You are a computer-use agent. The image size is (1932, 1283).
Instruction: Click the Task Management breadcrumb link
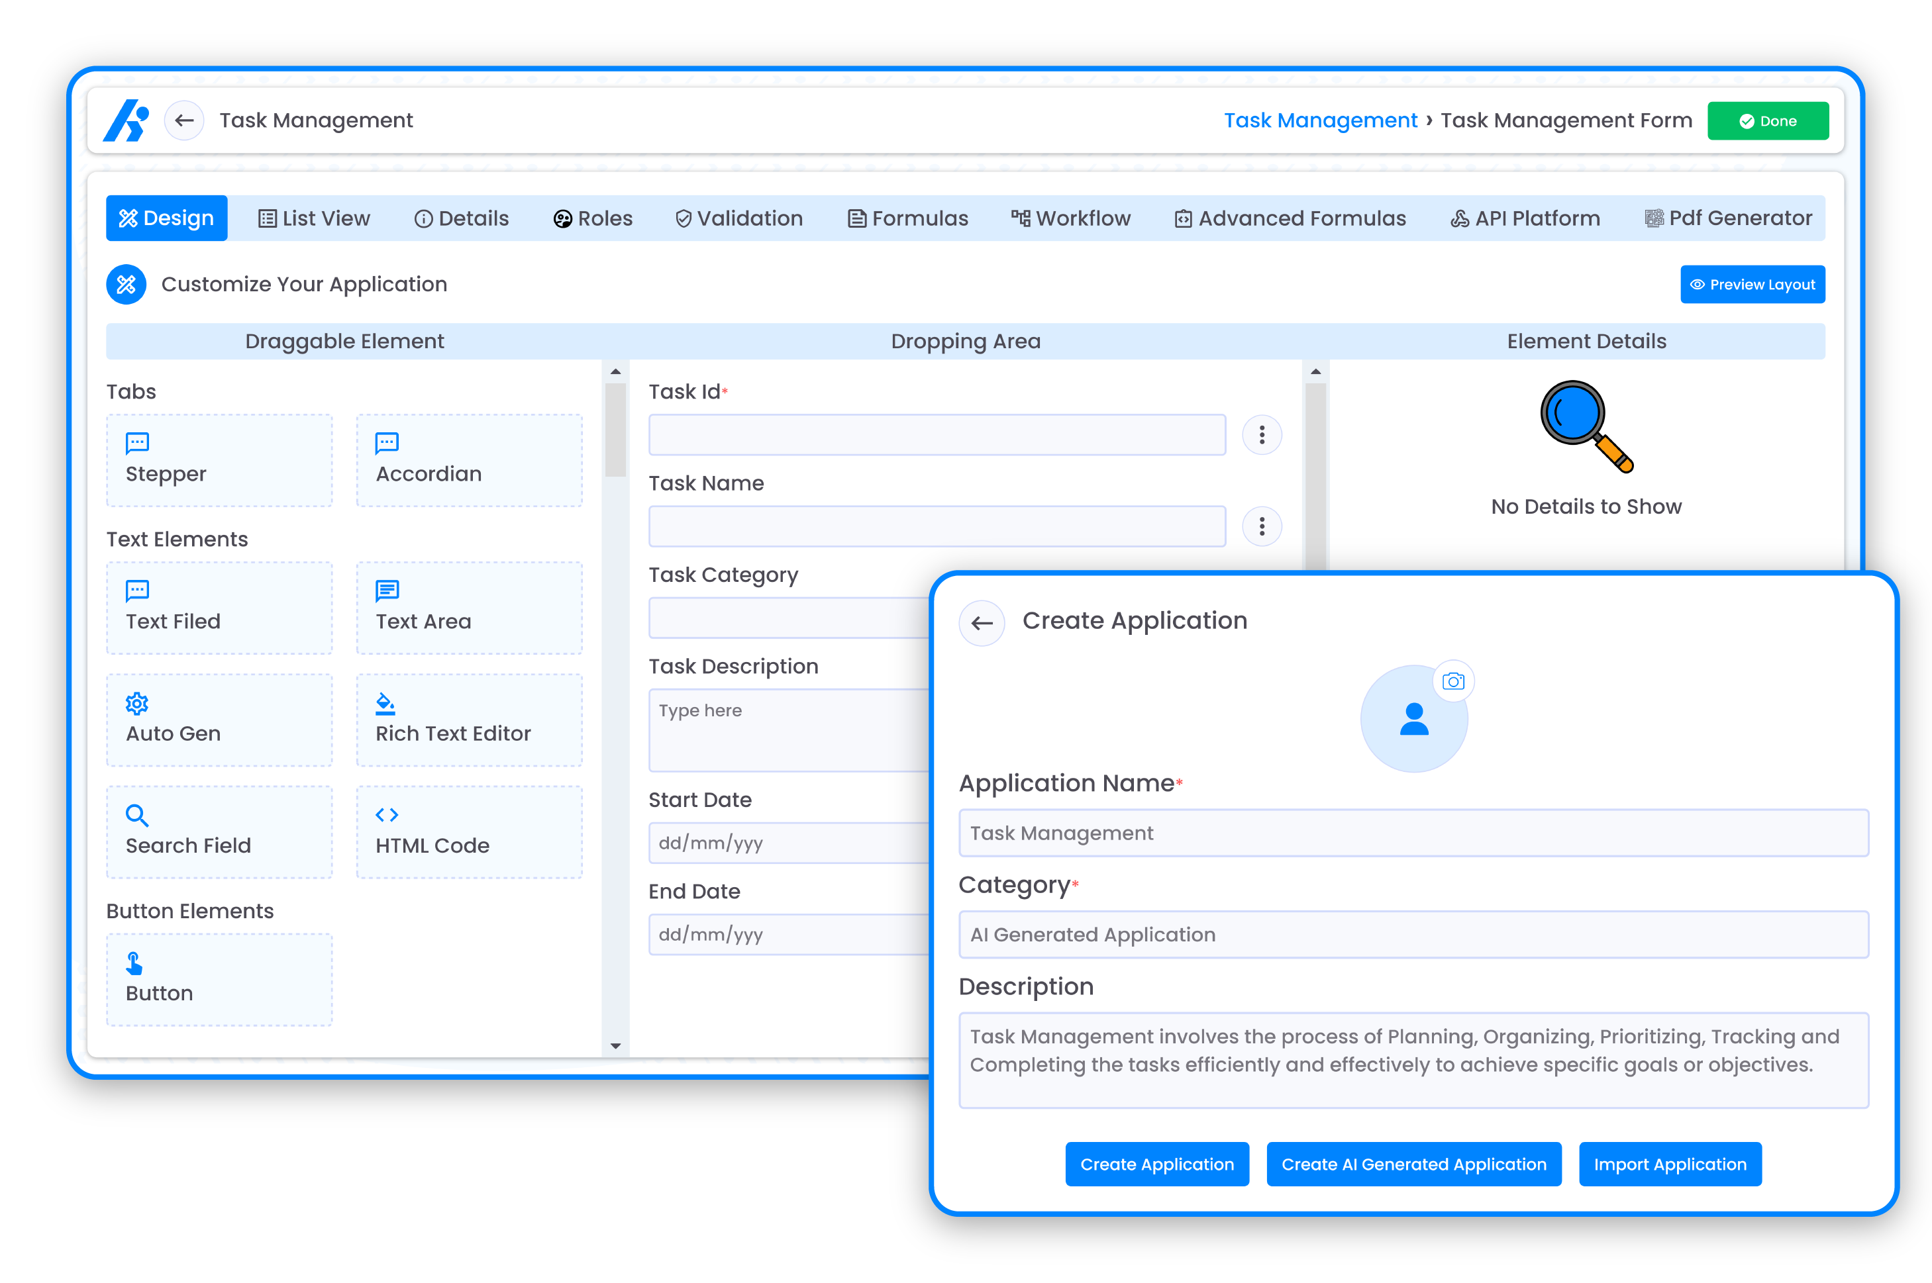1321,120
